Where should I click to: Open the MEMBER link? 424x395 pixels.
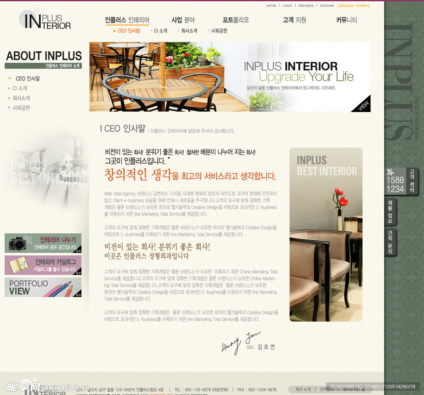(x=306, y=6)
